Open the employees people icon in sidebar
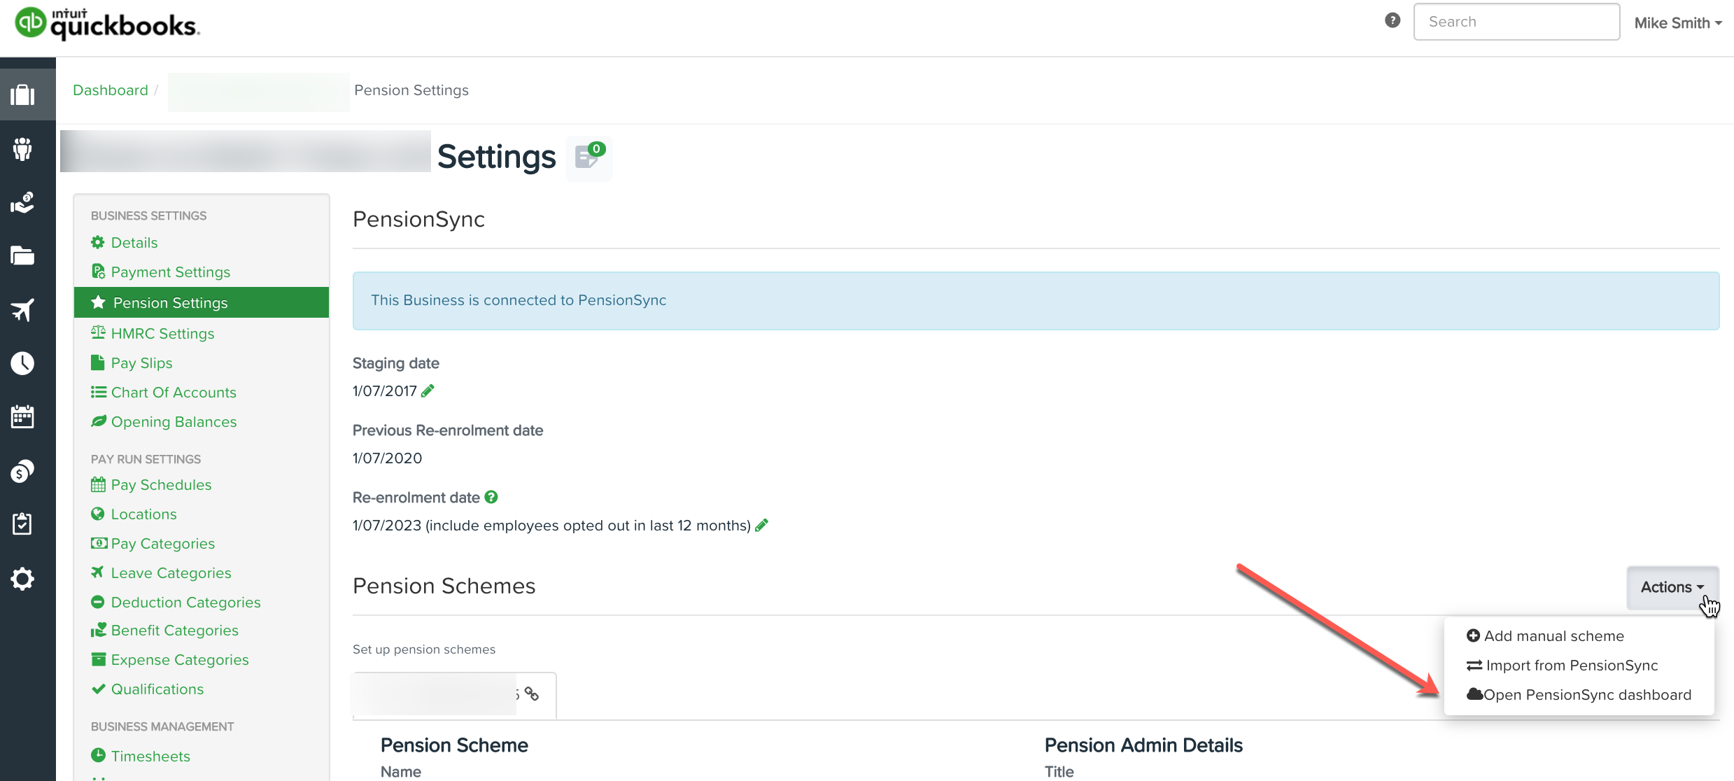This screenshot has width=1734, height=781. point(22,148)
